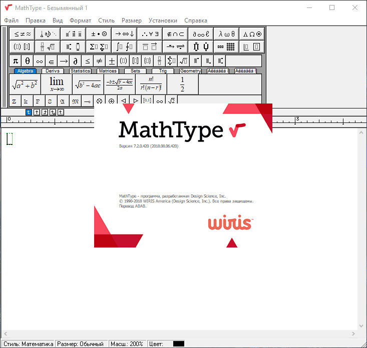The width and height of the screenshot is (367, 348).
Task: Insert the not-equal sign
Action: pos(100,60)
